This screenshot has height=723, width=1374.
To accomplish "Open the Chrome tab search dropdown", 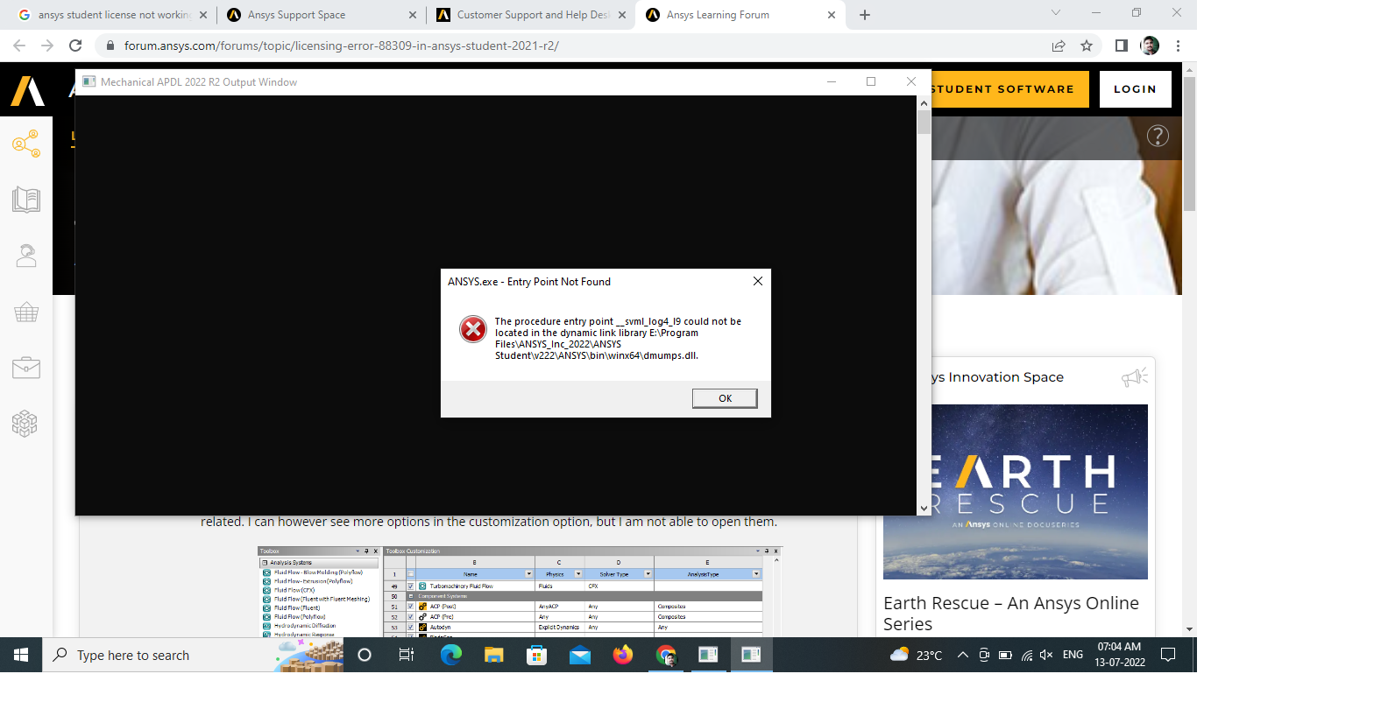I will click(x=1056, y=12).
